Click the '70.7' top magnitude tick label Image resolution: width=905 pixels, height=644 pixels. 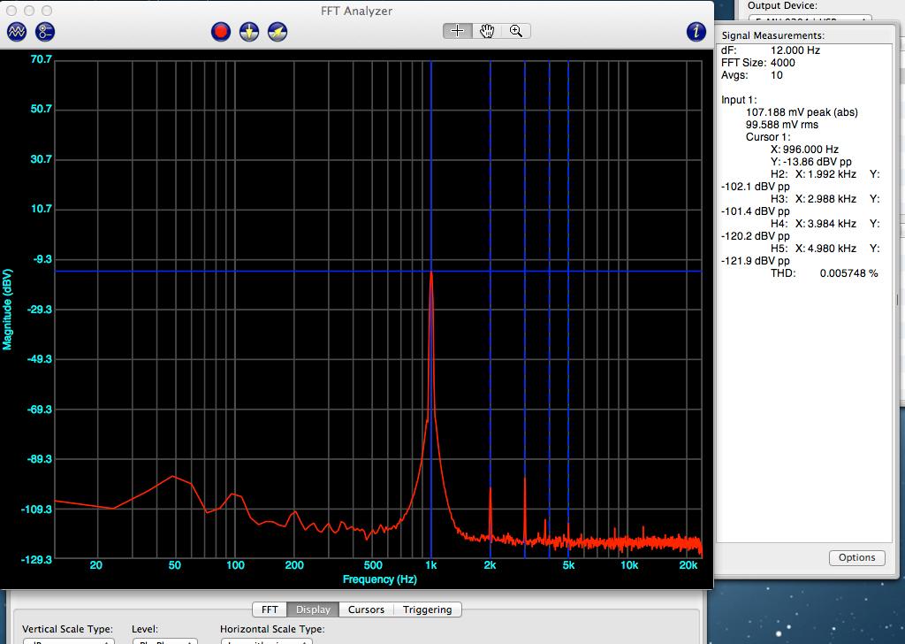tap(41, 59)
